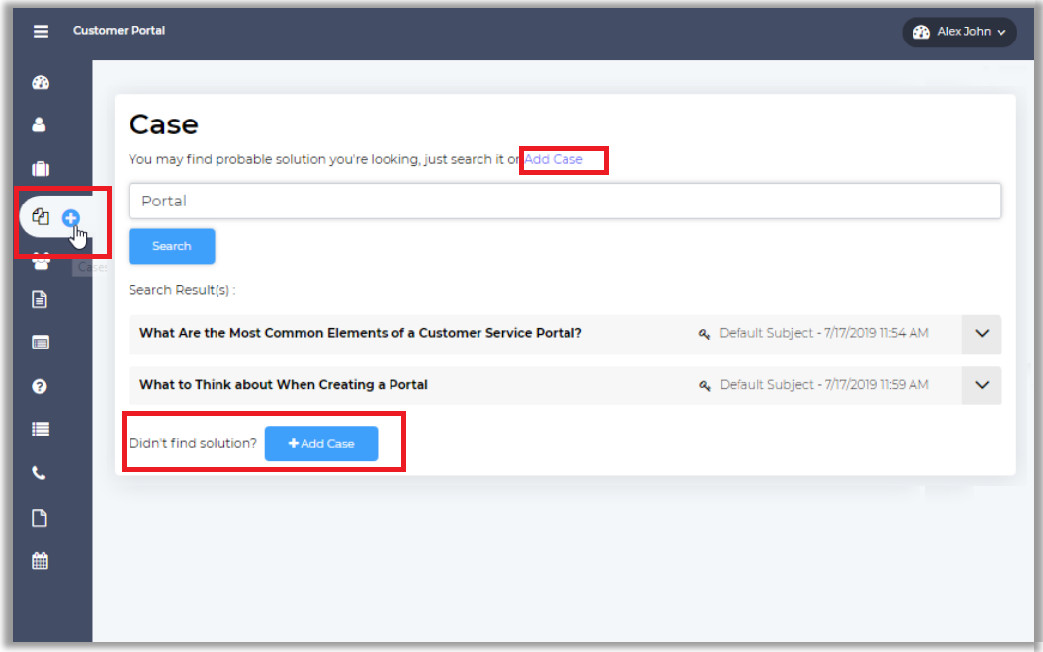This screenshot has width=1043, height=652.
Task: Click the Cases copy icon in sidebar
Action: pos(41,216)
